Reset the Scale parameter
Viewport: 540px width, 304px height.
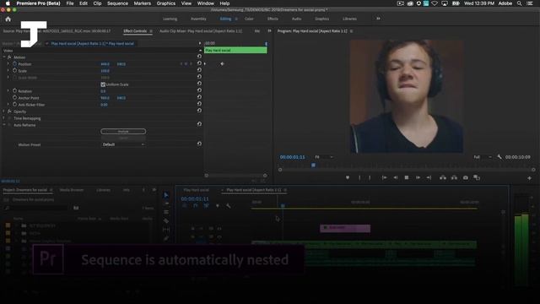coord(199,69)
